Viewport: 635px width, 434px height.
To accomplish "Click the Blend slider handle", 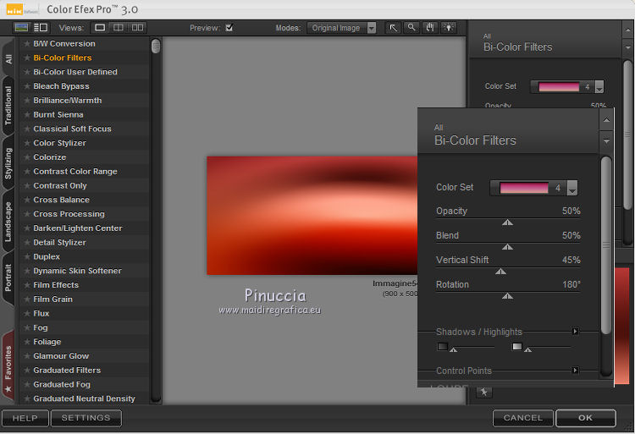I will pos(507,247).
